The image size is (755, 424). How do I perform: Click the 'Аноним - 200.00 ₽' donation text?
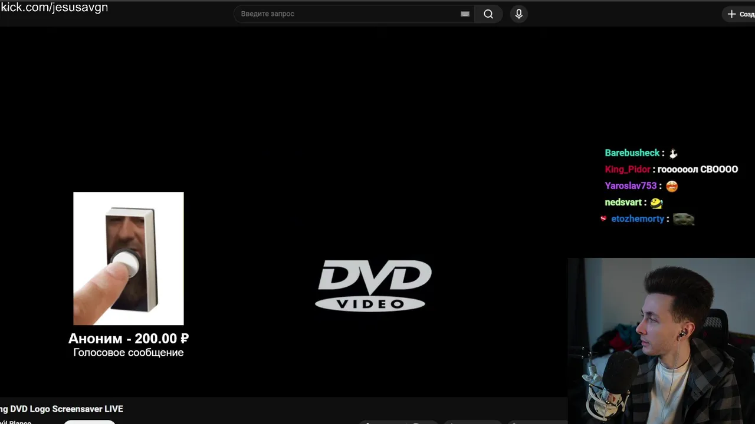(129, 339)
